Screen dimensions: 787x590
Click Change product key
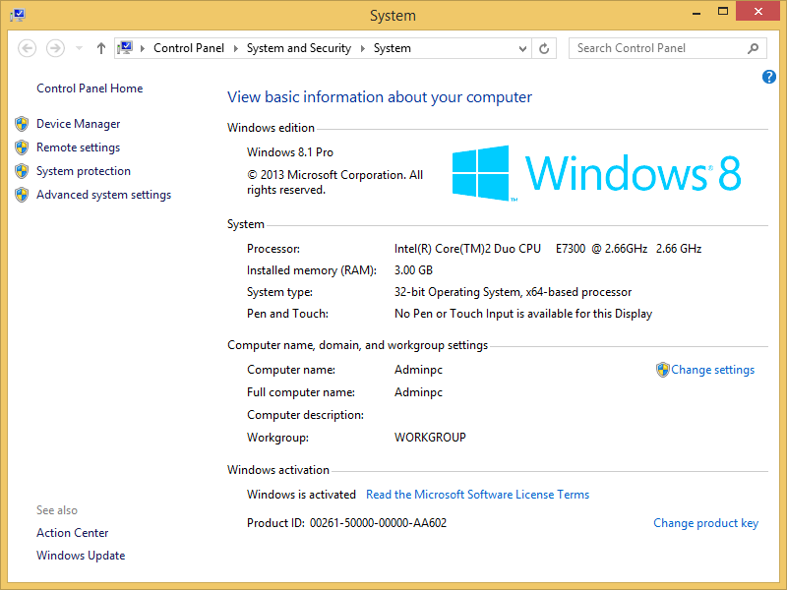tap(705, 523)
